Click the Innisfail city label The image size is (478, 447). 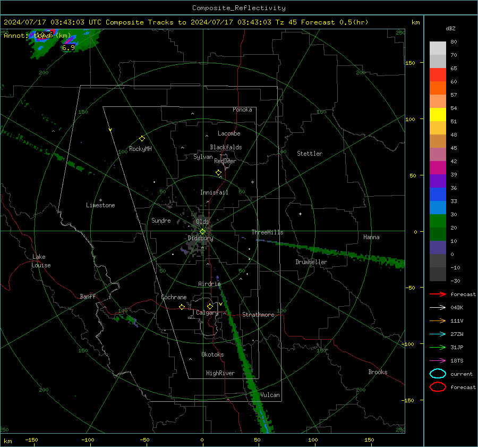[214, 192]
